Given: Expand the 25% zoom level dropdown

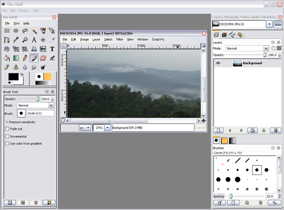Looking at the screenshot, I should point(107,127).
